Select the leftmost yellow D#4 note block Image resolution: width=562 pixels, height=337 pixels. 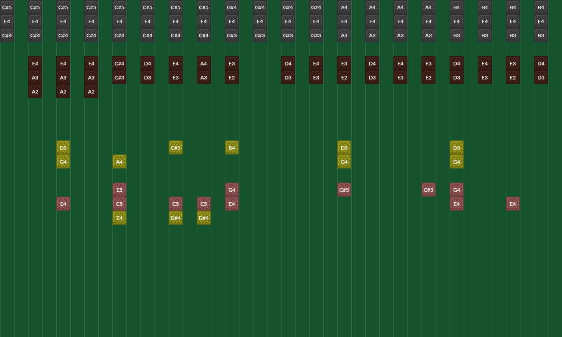tap(176, 218)
